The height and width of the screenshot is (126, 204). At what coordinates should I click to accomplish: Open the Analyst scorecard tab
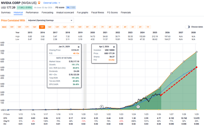point(65,12)
